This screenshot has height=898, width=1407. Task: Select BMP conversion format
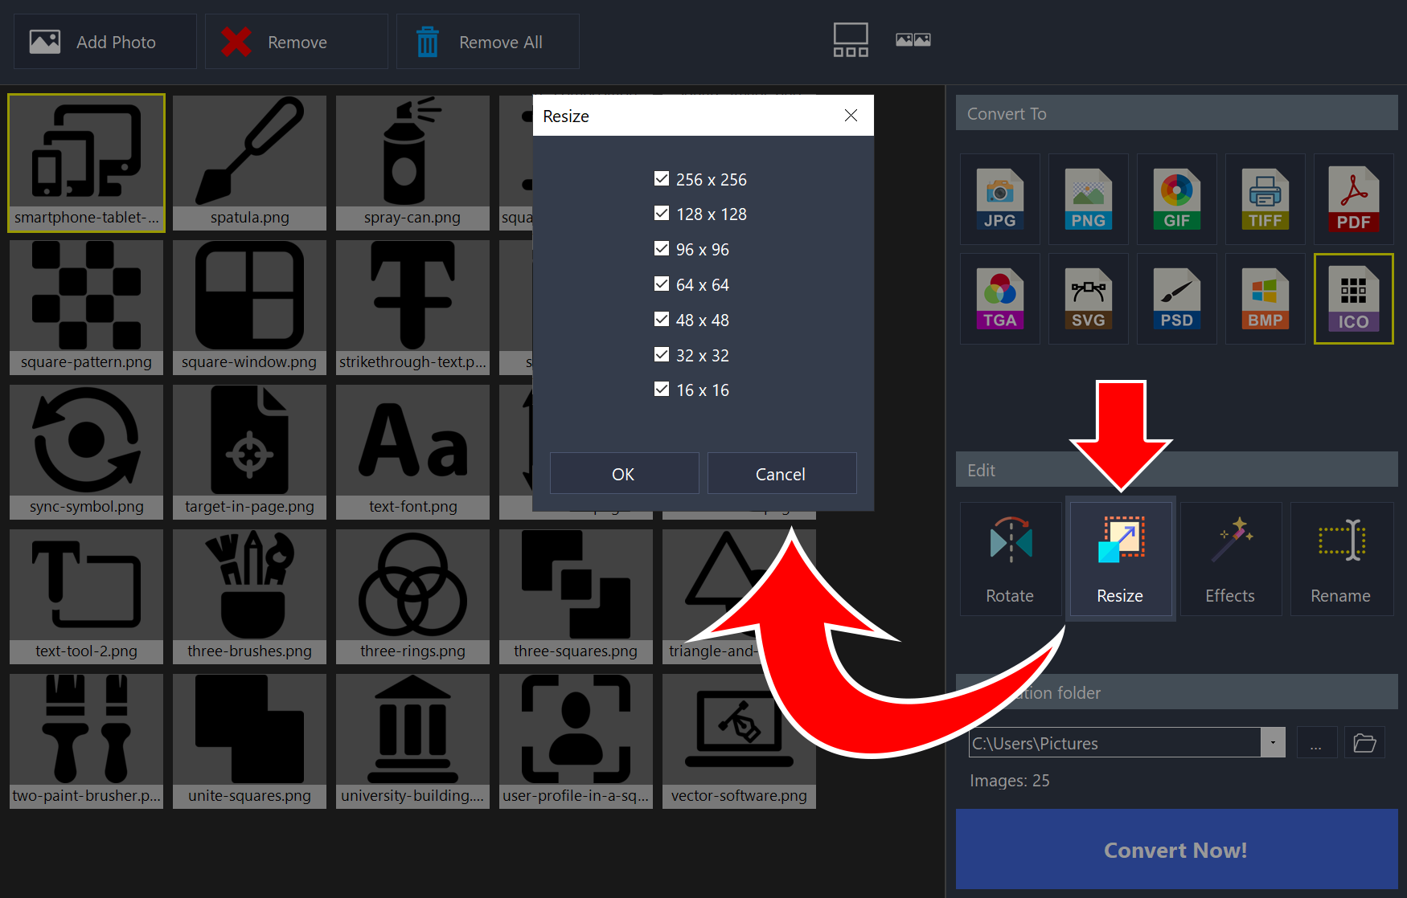pyautogui.click(x=1265, y=299)
